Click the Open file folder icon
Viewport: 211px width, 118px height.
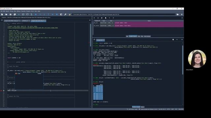coord(6,14)
